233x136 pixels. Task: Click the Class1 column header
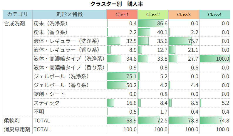point(122,14)
